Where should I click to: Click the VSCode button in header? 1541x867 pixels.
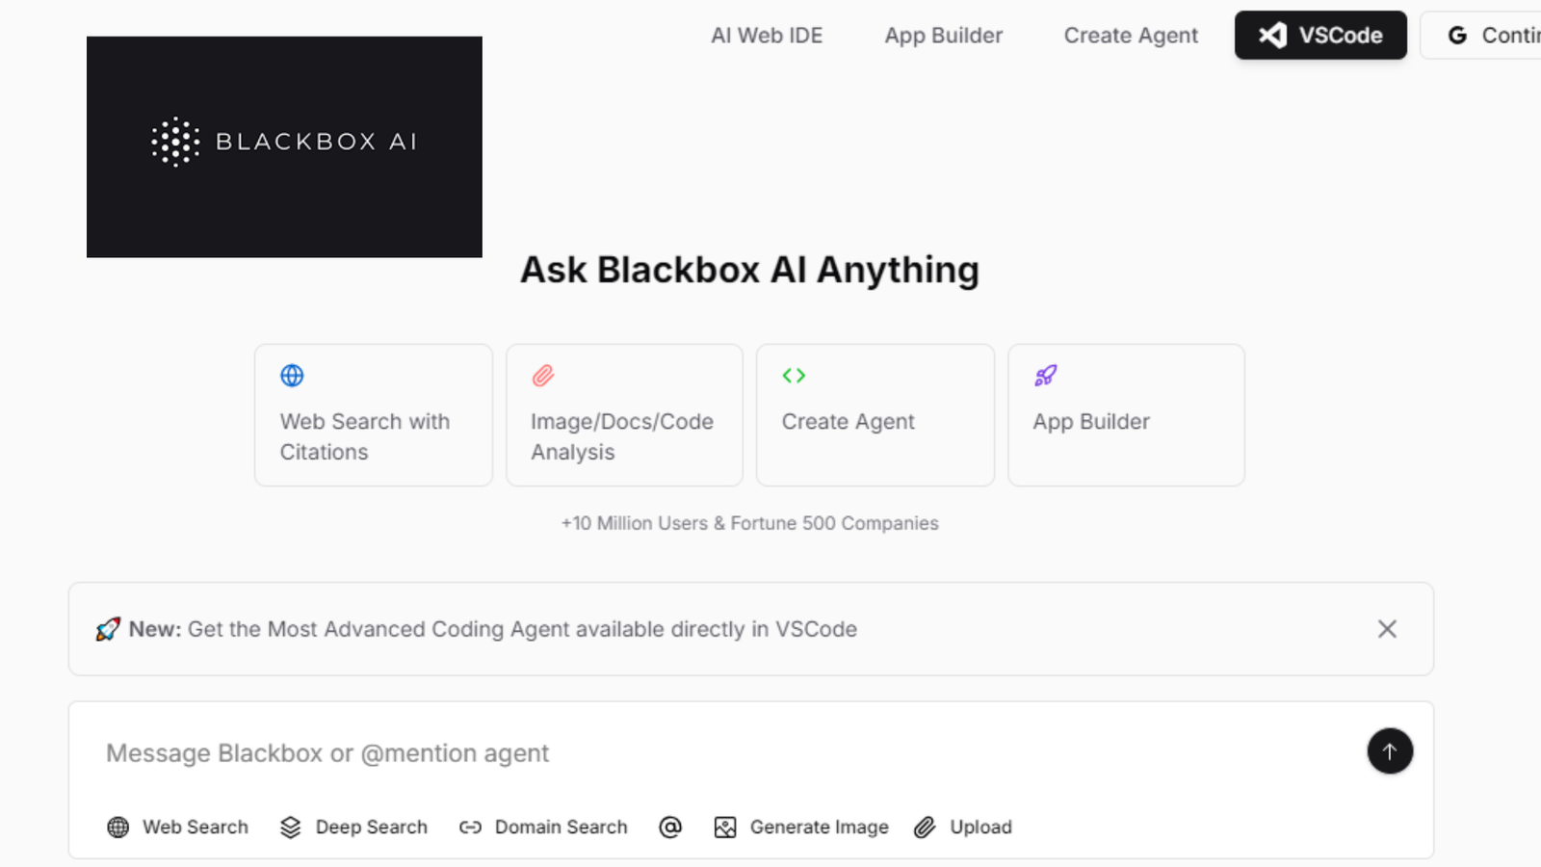point(1320,36)
